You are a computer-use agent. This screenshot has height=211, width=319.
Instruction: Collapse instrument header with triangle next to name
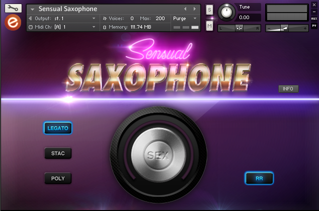pos(32,10)
